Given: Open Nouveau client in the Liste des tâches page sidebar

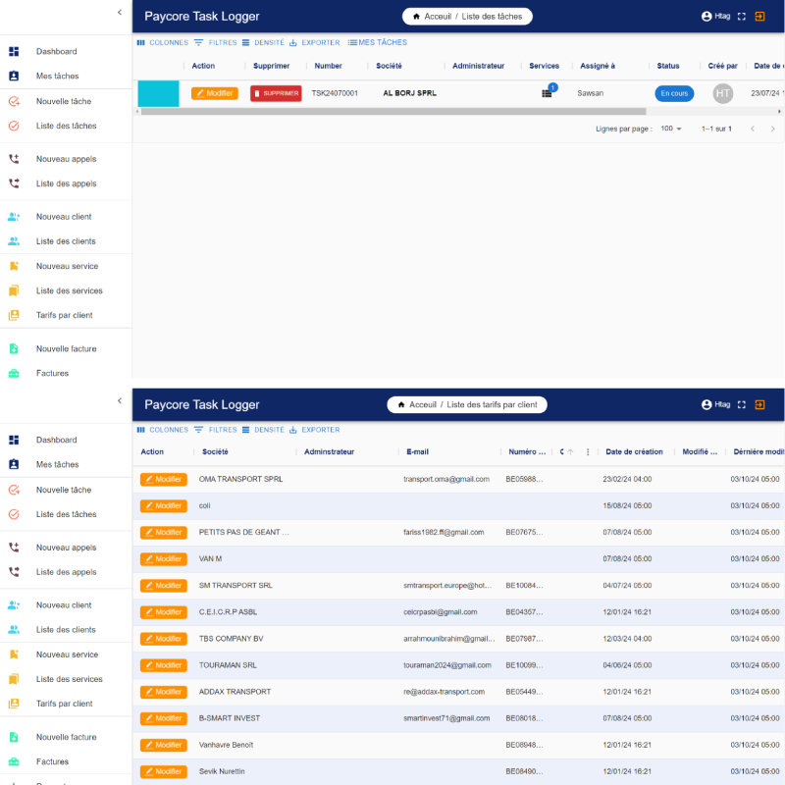Looking at the screenshot, I should (64, 217).
